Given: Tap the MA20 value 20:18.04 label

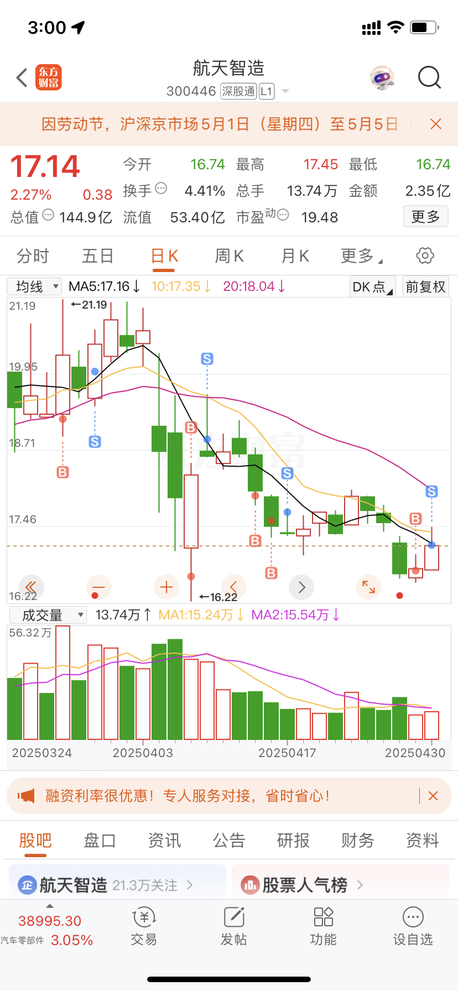Looking at the screenshot, I should [254, 286].
